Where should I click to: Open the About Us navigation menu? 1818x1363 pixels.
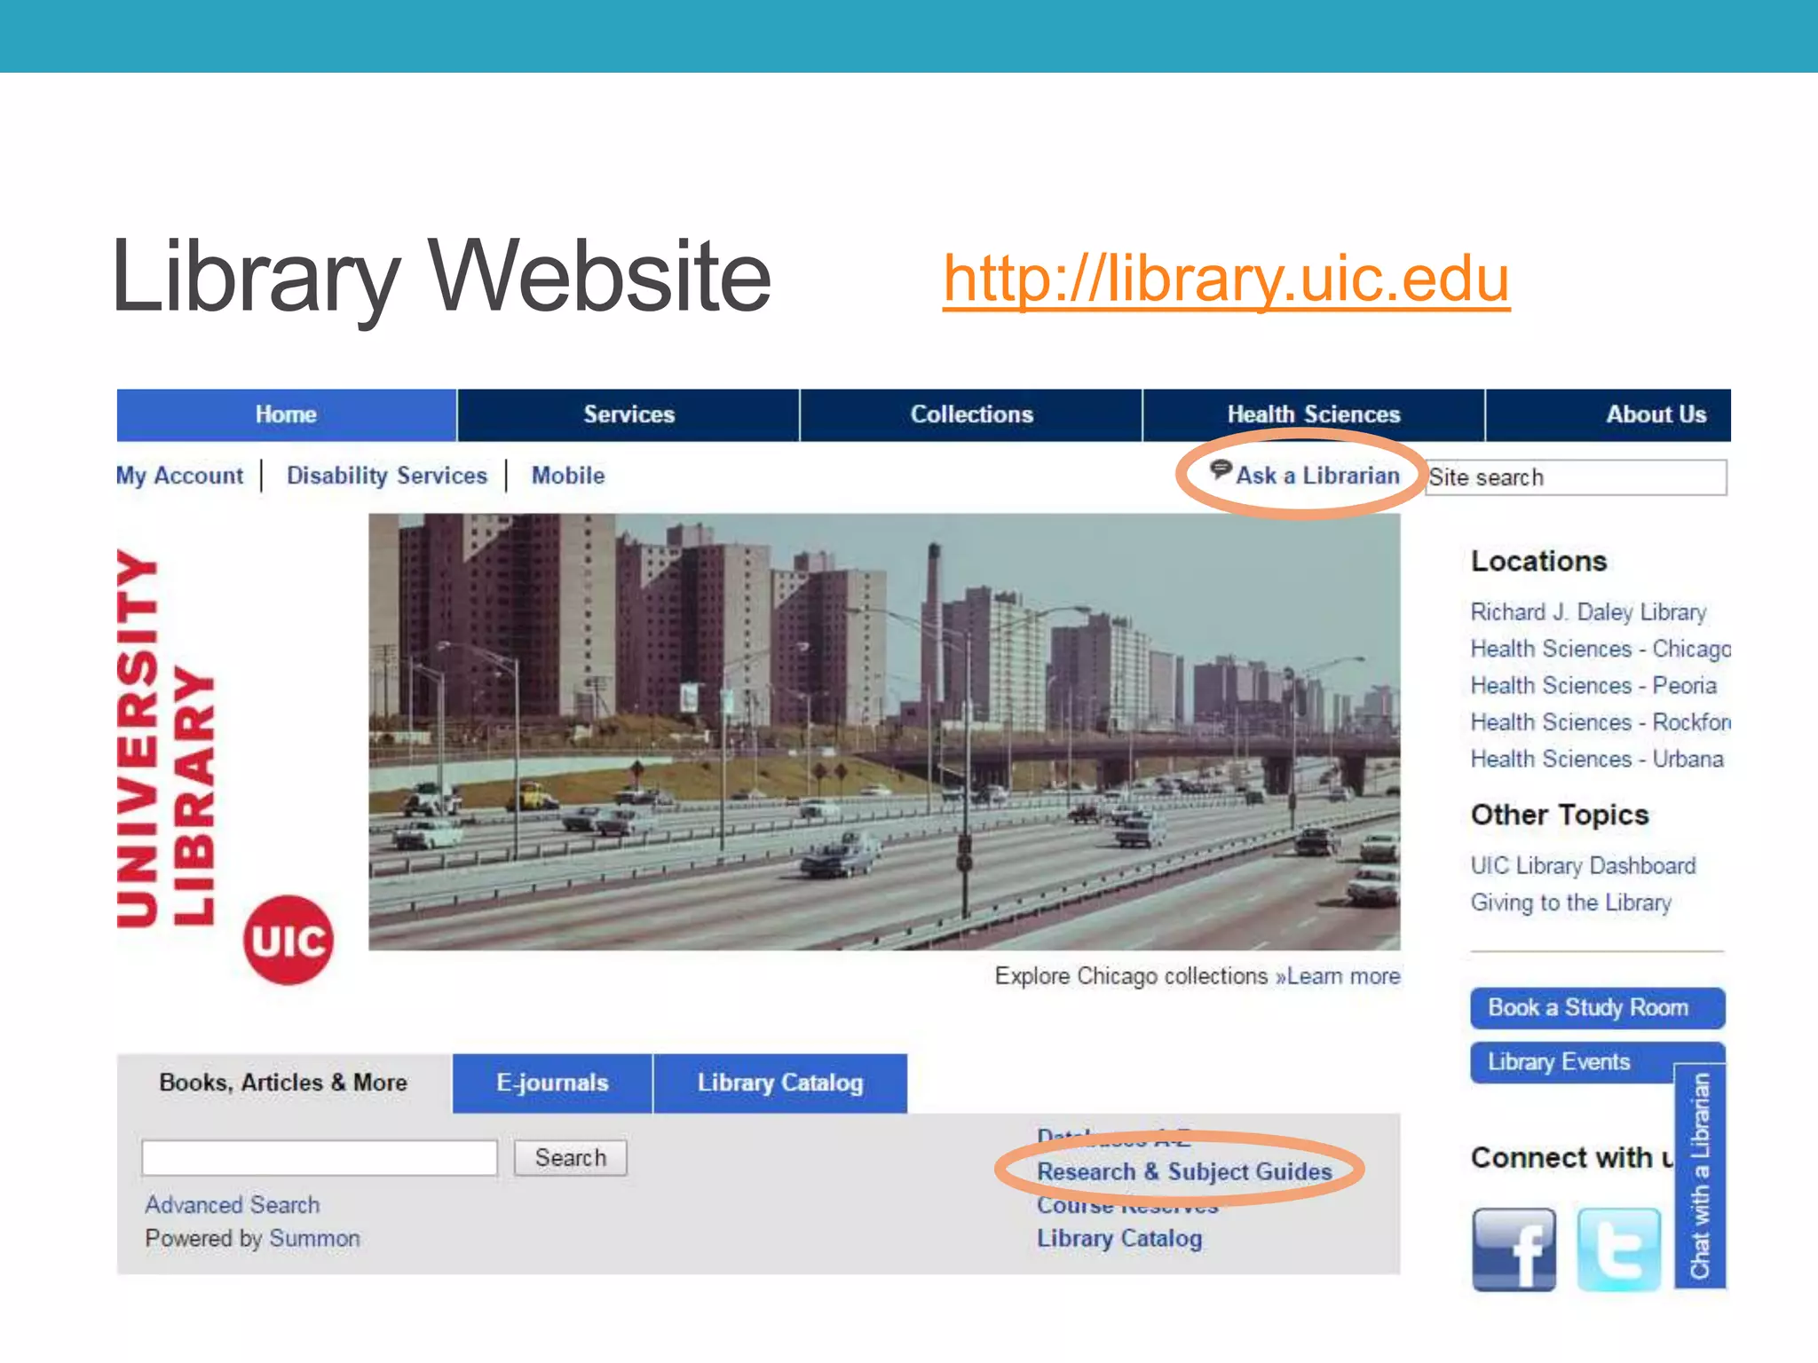coord(1609,414)
